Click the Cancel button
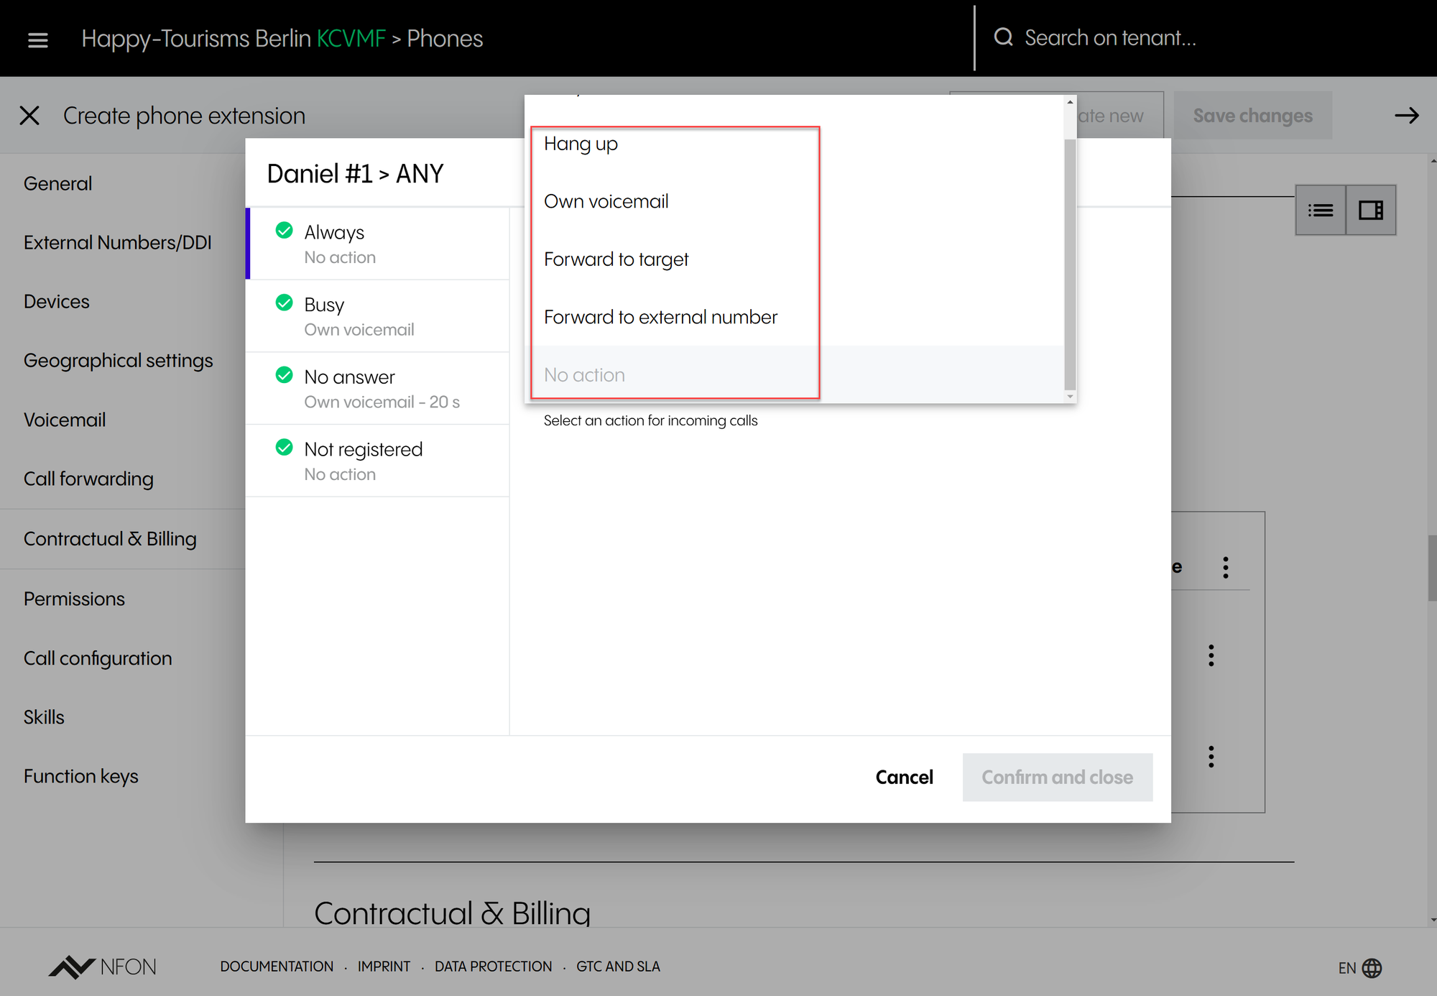 point(904,778)
